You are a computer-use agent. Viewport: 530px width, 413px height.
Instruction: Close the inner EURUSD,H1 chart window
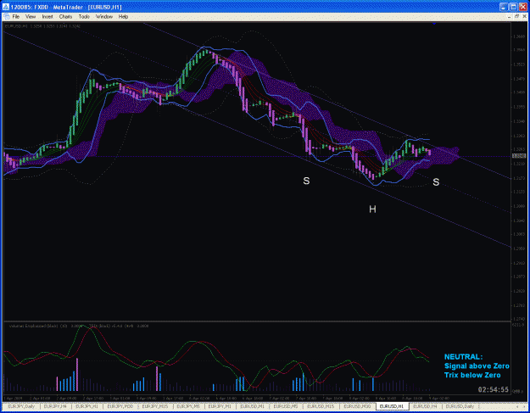525,17
